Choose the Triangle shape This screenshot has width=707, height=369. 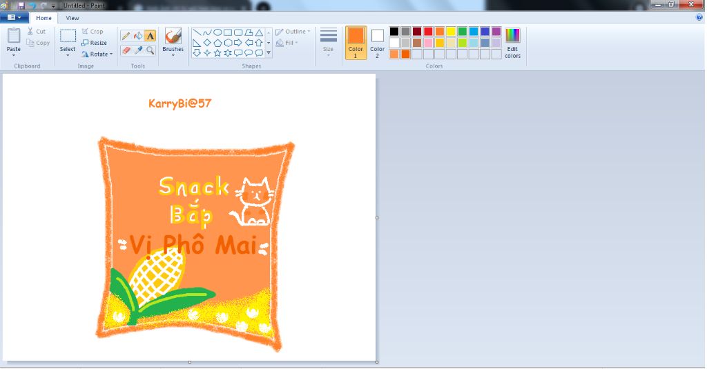259,32
